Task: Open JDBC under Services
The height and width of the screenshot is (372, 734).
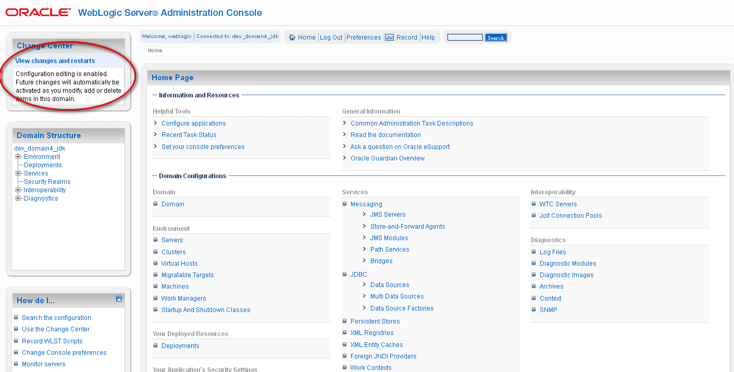Action: tap(359, 275)
